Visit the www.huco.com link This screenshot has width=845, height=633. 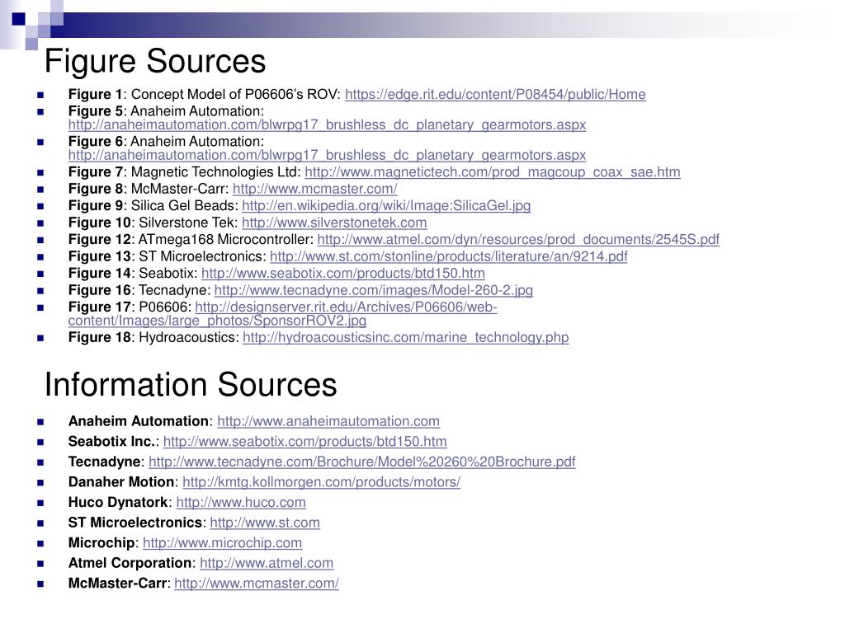pyautogui.click(x=241, y=503)
